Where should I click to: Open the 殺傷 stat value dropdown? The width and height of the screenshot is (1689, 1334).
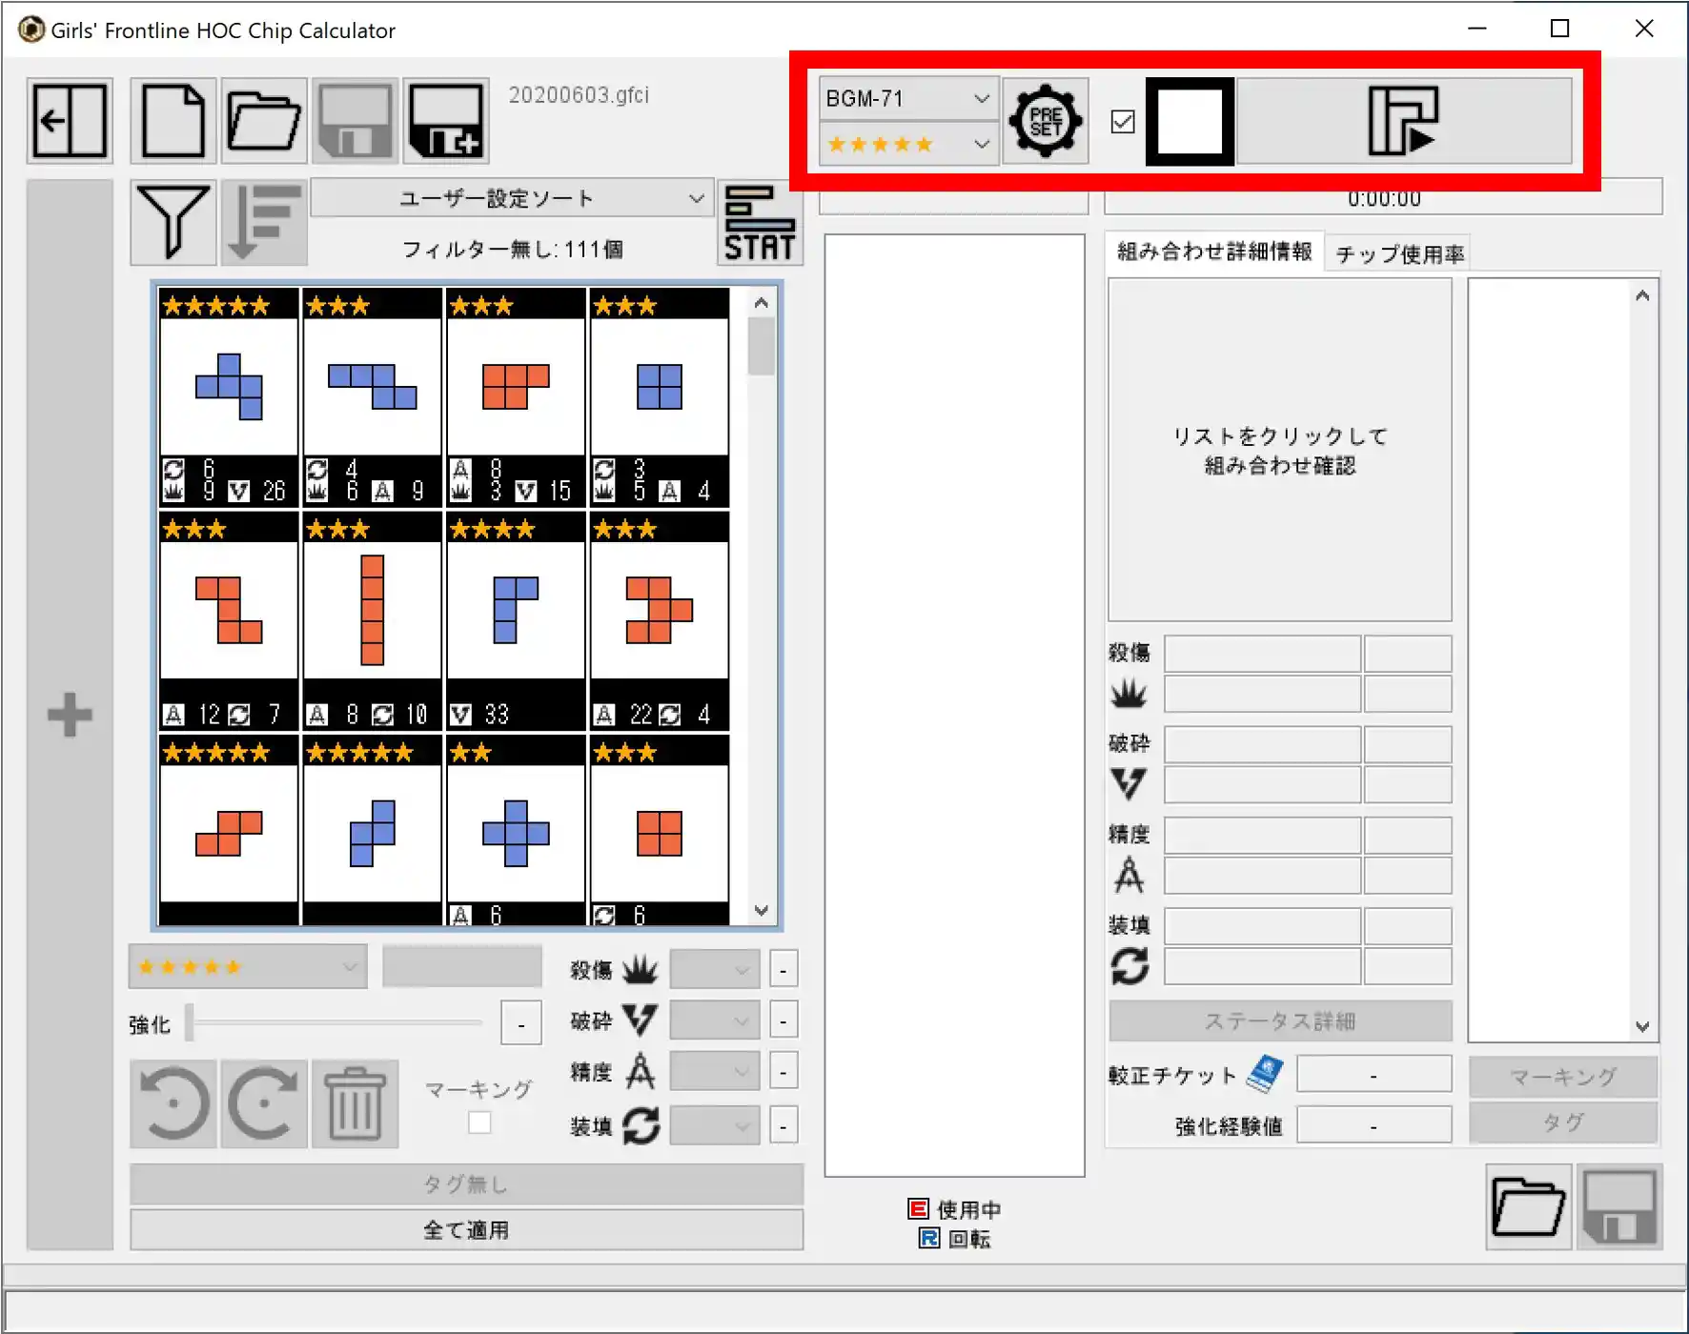(715, 970)
